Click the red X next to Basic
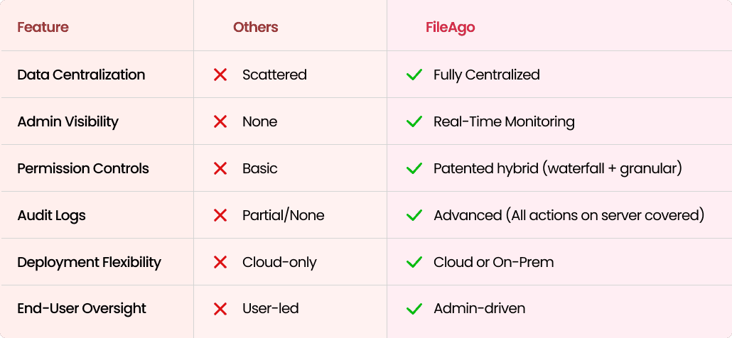732x338 pixels. 220,168
